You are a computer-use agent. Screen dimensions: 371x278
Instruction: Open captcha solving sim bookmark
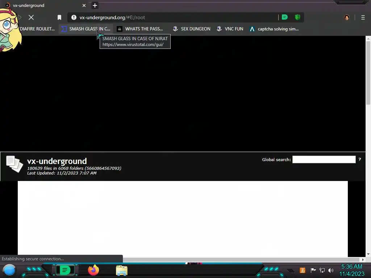pyautogui.click(x=275, y=29)
